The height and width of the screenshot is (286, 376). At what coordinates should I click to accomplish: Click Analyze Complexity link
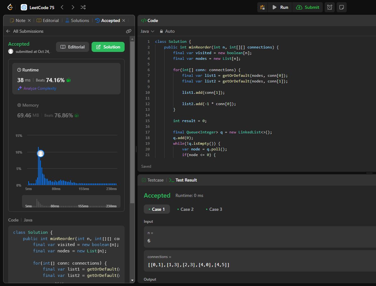click(40, 88)
